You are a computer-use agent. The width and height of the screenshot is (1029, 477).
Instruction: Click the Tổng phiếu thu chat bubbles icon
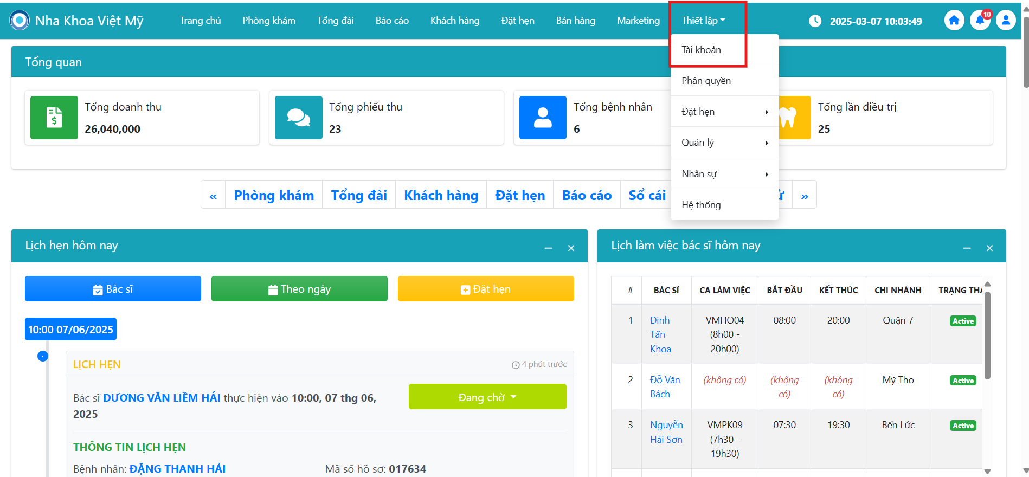coord(299,118)
